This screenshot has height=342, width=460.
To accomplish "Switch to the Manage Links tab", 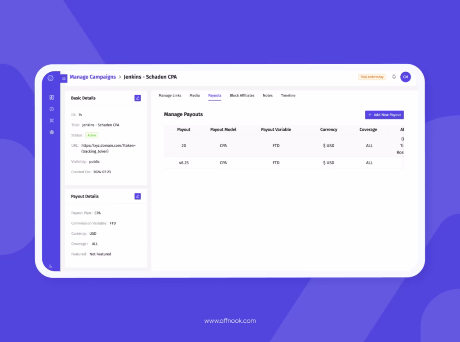I will pyautogui.click(x=170, y=96).
